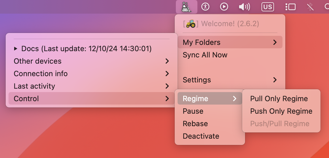
Task: Open the My Folders submenu
Action: coord(230,42)
